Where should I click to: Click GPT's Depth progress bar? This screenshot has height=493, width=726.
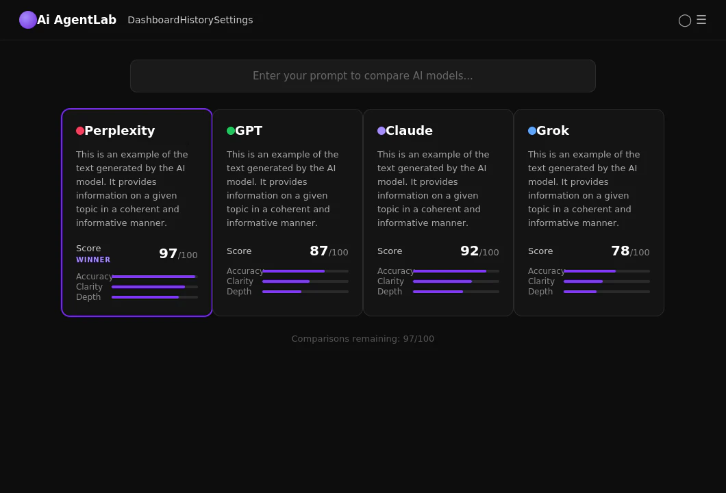point(305,292)
